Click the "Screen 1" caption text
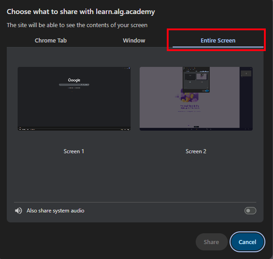The image size is (273, 259). pos(74,151)
